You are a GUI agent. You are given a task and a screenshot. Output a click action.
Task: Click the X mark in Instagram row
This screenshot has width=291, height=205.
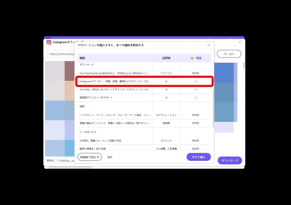166,81
